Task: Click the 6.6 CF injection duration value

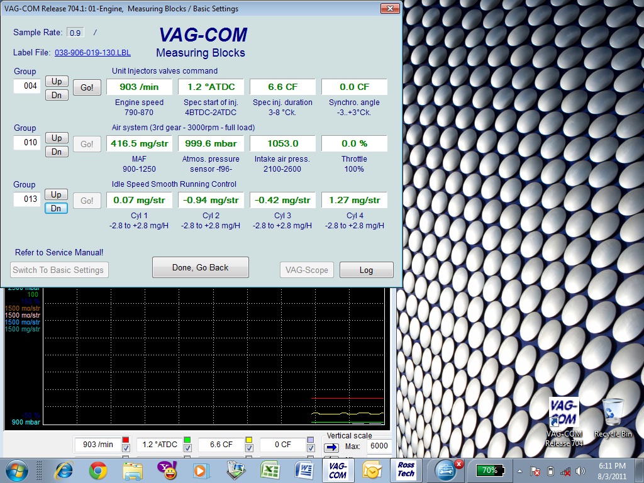Action: (282, 87)
